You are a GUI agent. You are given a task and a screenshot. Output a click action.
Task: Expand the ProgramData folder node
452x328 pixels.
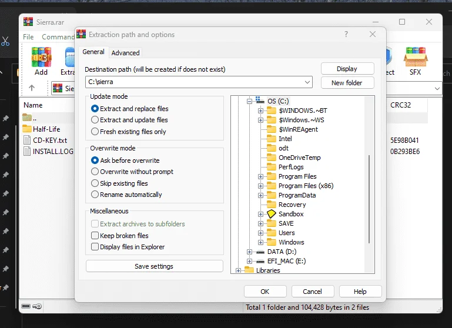pyautogui.click(x=260, y=195)
